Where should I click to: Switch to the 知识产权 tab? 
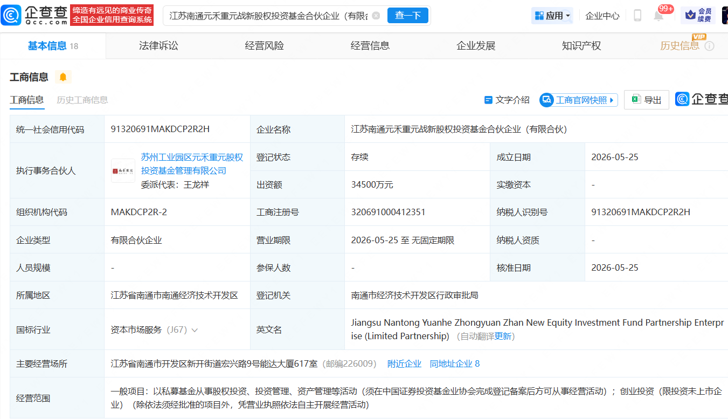[x=581, y=46]
